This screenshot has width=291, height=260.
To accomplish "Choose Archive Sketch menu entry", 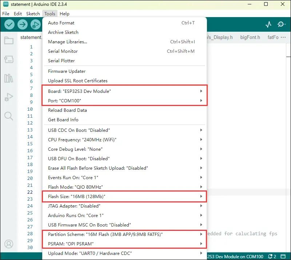I will (x=124, y=32).
